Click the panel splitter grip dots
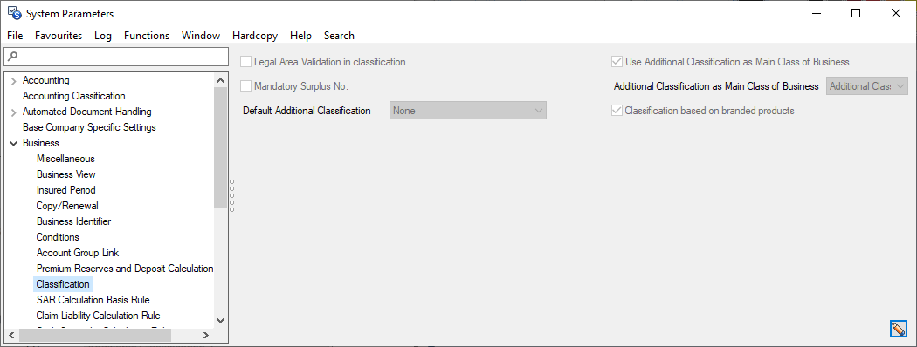Viewport: 917px width, 347px height. pyautogui.click(x=232, y=195)
